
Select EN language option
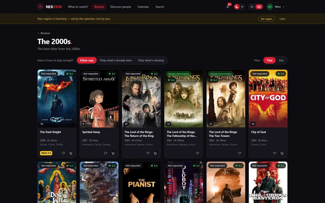point(259,7)
